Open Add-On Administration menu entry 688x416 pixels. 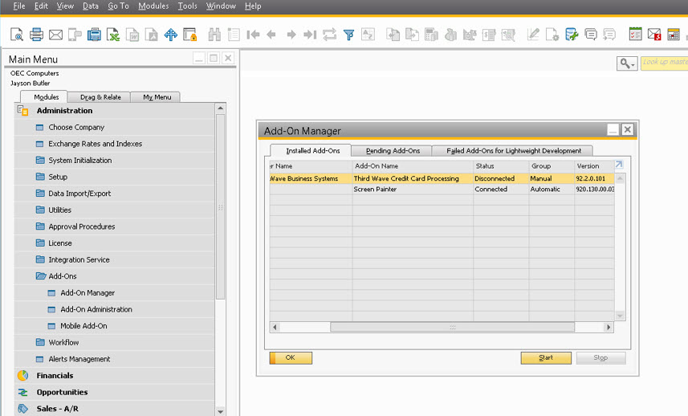click(96, 309)
